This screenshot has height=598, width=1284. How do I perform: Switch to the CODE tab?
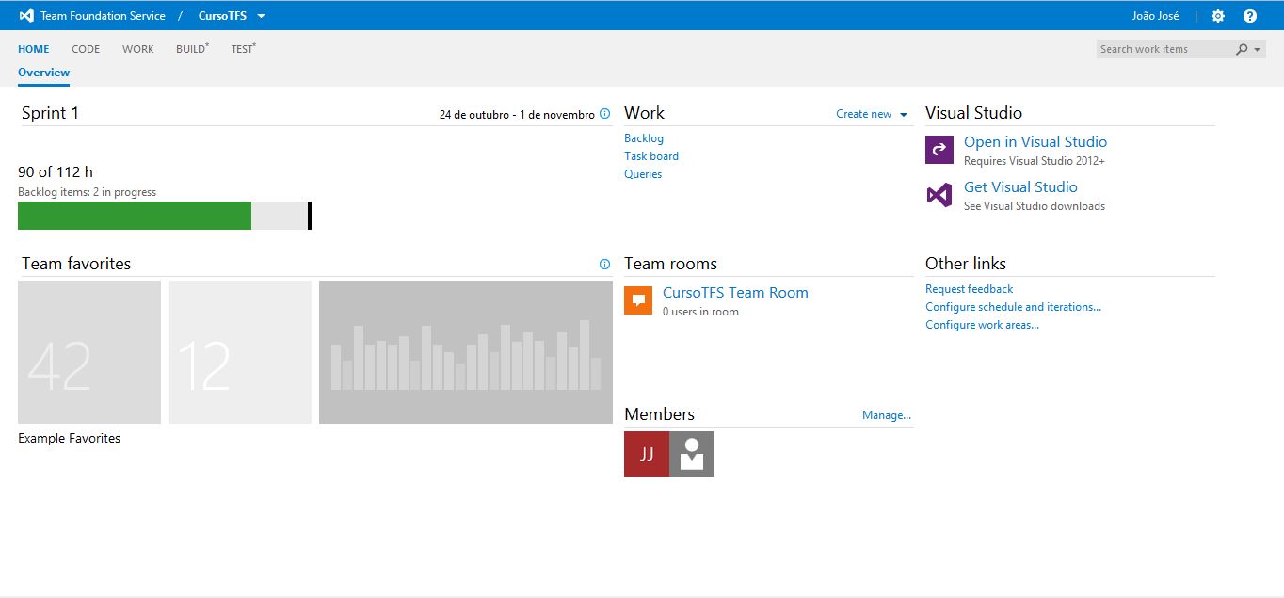pos(86,49)
